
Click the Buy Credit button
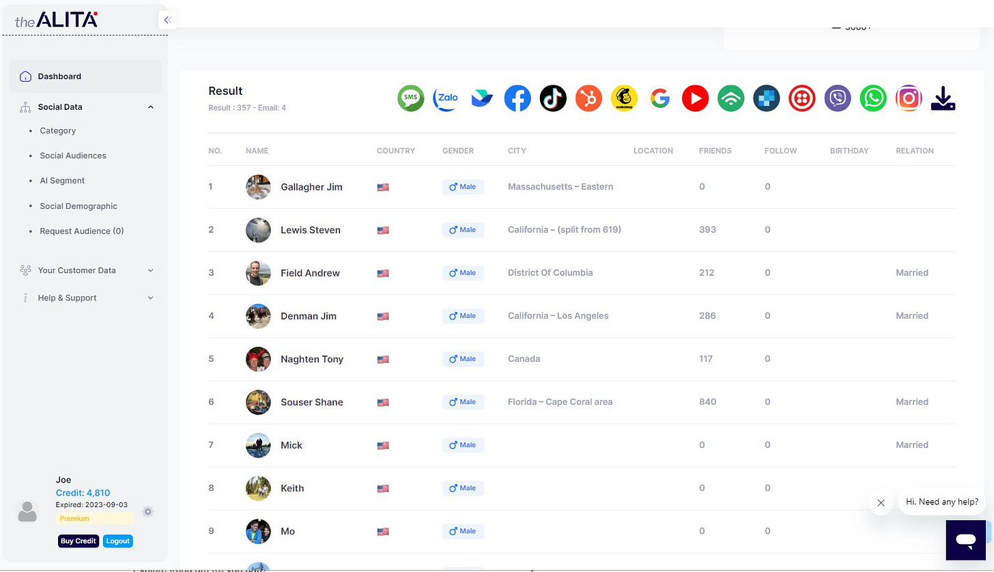[79, 541]
